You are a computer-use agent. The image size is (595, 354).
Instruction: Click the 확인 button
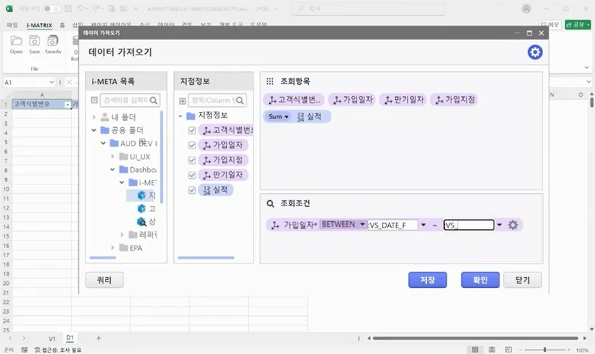click(481, 280)
